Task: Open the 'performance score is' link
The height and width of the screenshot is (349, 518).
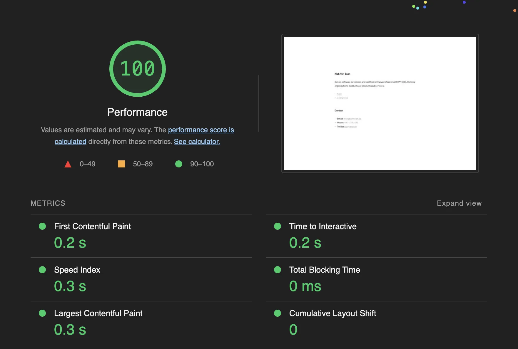Action: (x=201, y=130)
